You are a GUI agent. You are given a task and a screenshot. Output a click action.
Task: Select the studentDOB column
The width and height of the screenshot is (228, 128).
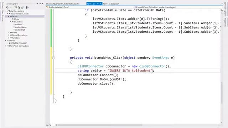[20, 30]
